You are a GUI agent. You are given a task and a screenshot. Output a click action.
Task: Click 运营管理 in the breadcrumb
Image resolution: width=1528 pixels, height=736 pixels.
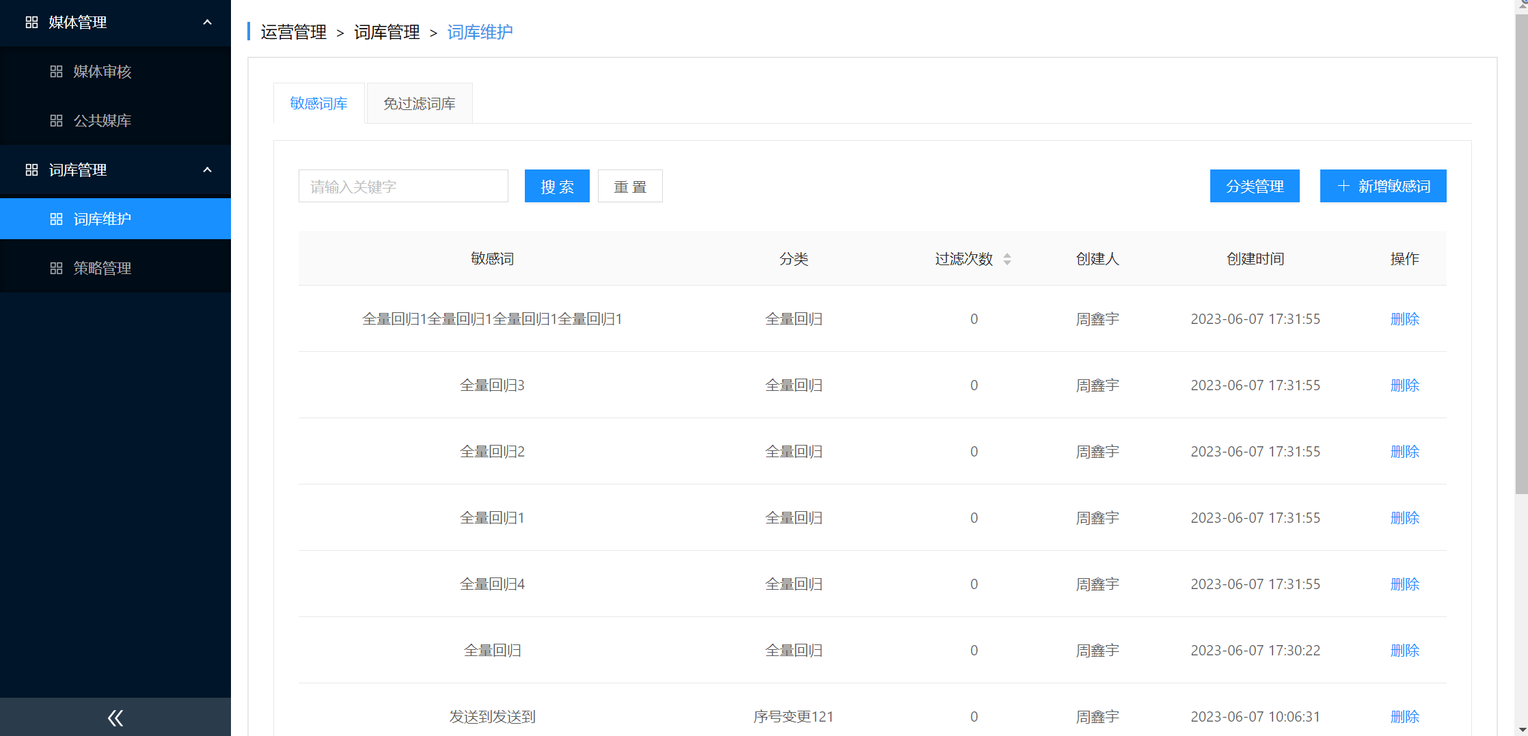[293, 32]
